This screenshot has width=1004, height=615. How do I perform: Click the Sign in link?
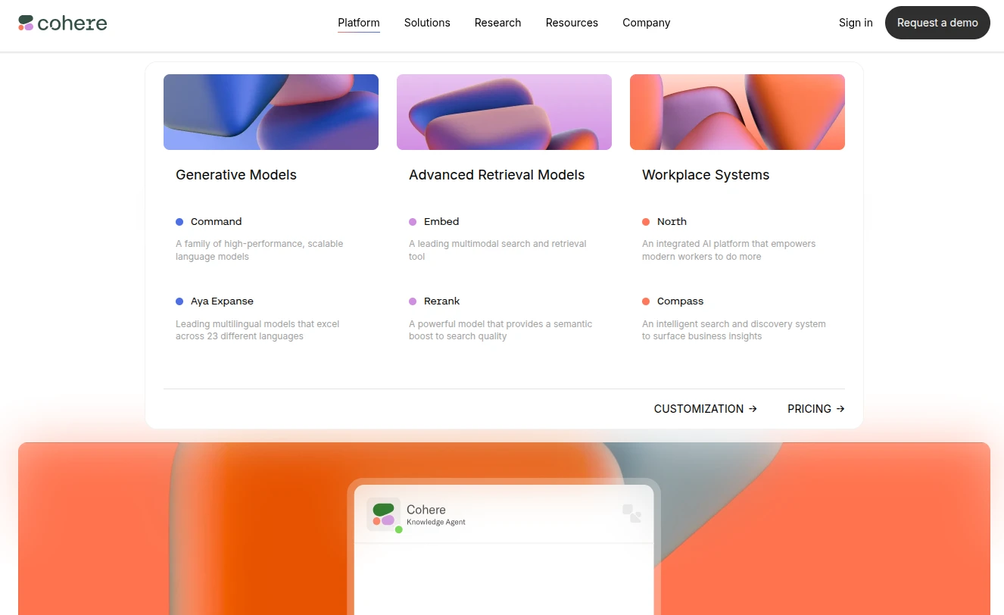point(856,23)
